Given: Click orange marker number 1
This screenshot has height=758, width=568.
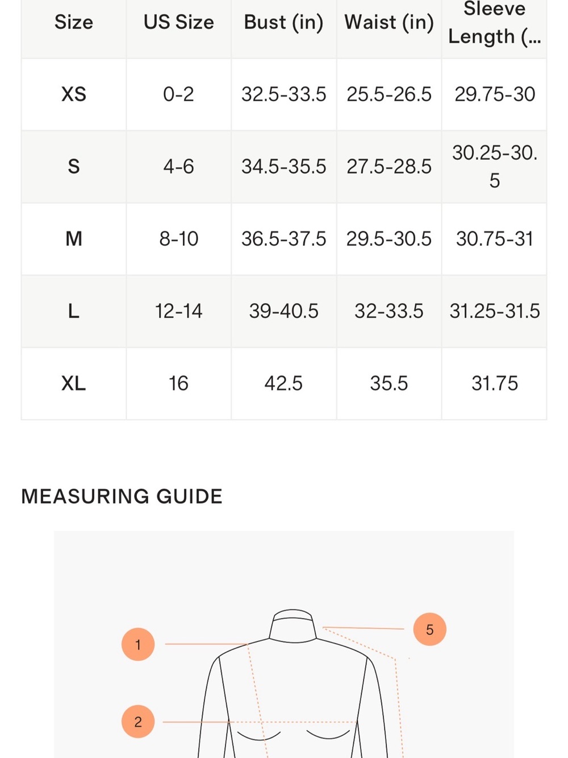Looking at the screenshot, I should [x=138, y=644].
